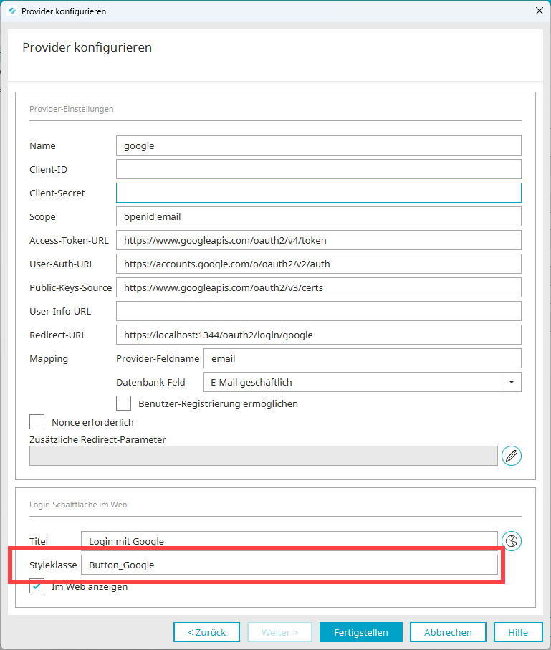Click the Styleklasse field Button_Google

[x=289, y=565]
